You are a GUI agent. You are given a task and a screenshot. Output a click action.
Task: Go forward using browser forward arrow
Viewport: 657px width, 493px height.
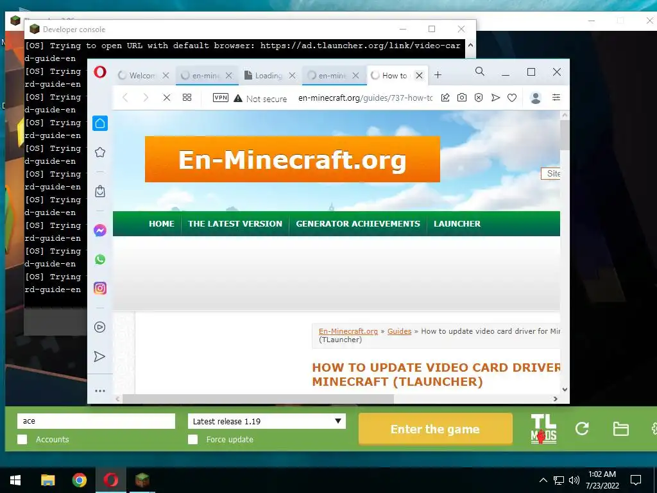tap(146, 98)
